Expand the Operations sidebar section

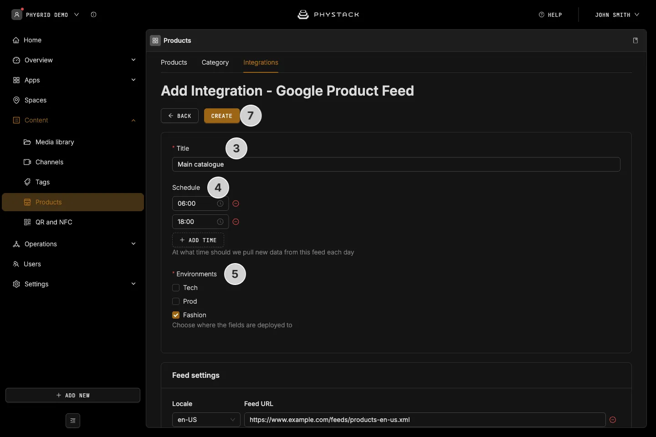pyautogui.click(x=73, y=244)
